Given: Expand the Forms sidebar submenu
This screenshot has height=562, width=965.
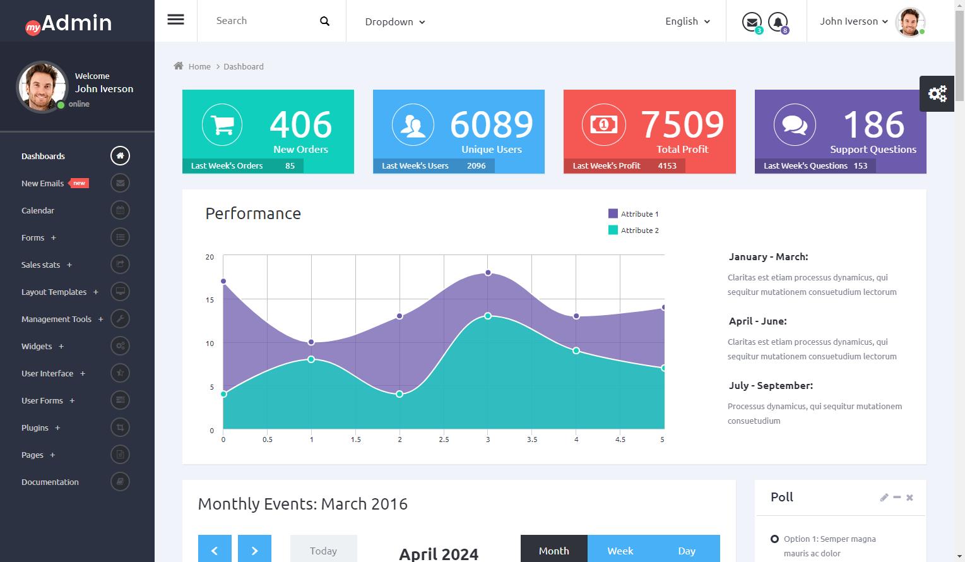Looking at the screenshot, I should tap(54, 237).
